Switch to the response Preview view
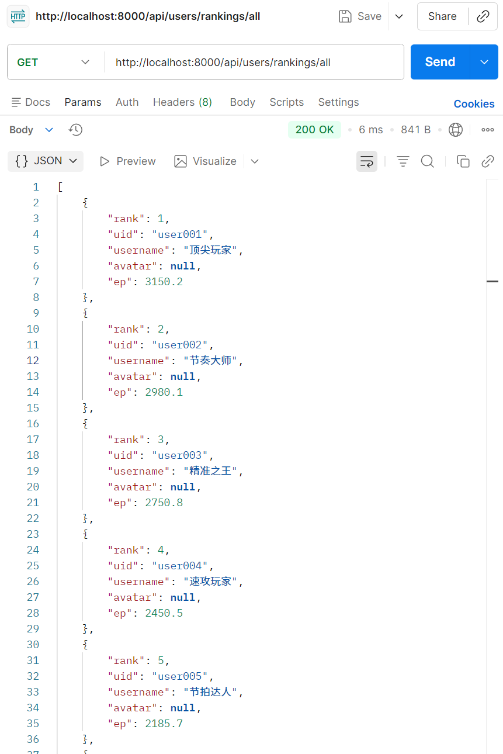Viewport: 503px width, 754px height. click(128, 161)
